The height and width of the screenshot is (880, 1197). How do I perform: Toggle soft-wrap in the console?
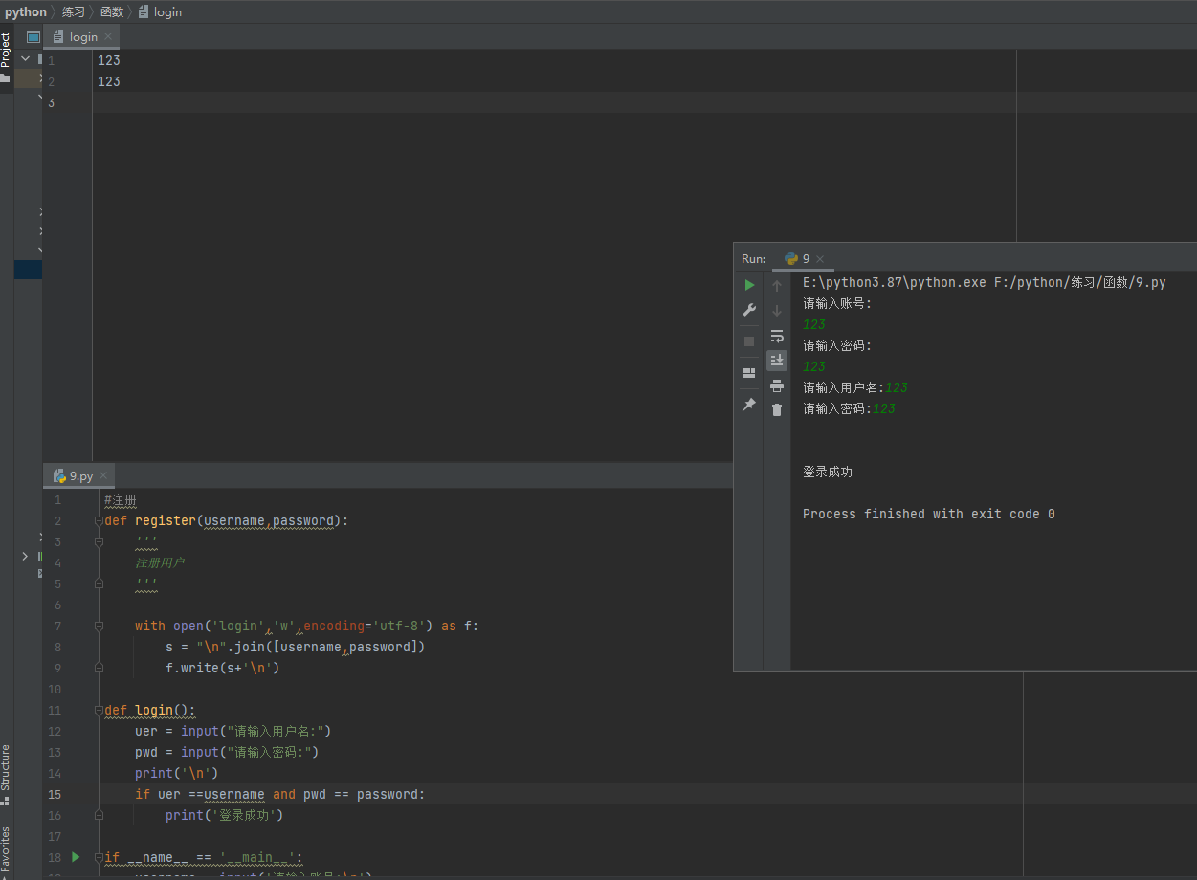tap(776, 336)
